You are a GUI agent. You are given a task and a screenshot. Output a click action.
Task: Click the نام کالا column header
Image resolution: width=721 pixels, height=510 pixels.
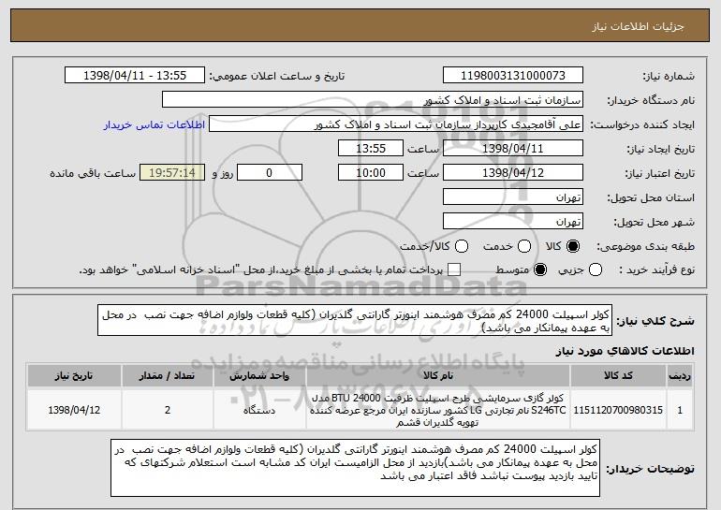tap(438, 376)
